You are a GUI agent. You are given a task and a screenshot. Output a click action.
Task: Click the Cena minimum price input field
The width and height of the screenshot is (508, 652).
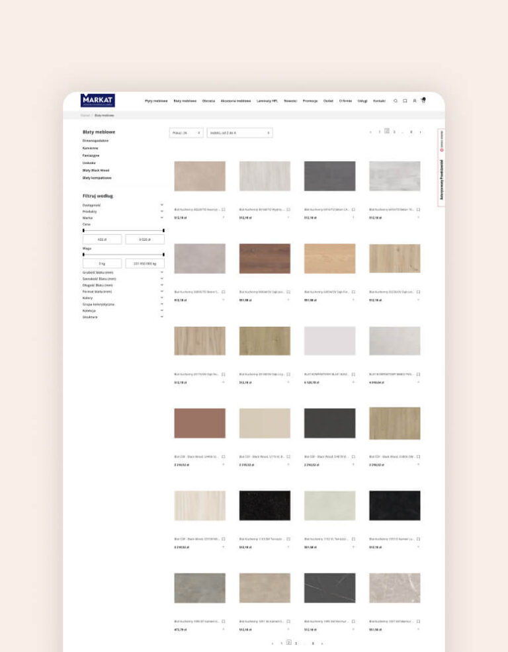[x=102, y=239]
